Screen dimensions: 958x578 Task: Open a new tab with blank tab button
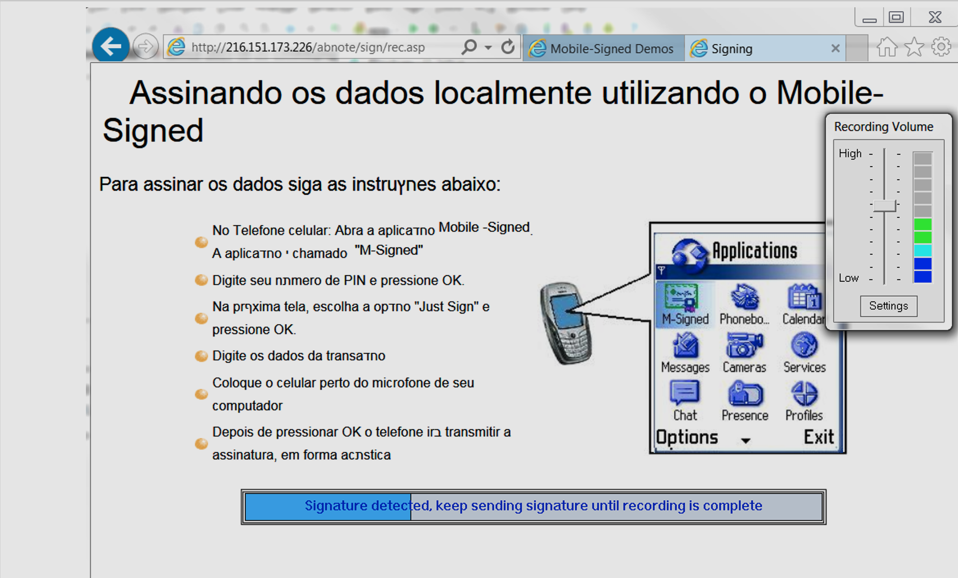pyautogui.click(x=857, y=48)
